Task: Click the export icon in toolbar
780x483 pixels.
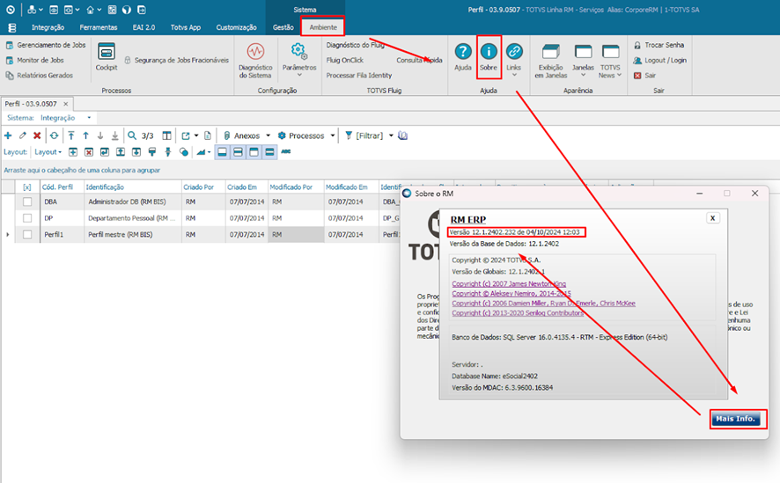Action: coord(186,135)
